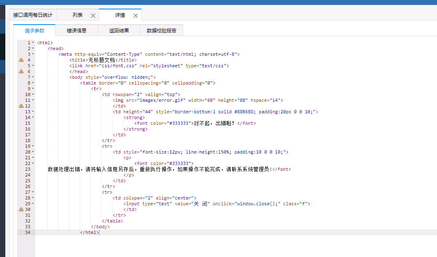
Task: Click the text 对不起，出错啦！
Action: click(214, 123)
